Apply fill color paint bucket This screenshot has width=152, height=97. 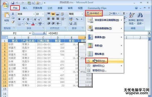[x=27, y=24]
